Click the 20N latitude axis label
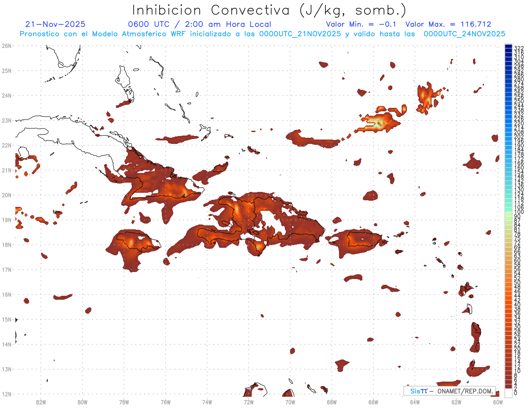This screenshot has height=408, width=529. click(7, 195)
